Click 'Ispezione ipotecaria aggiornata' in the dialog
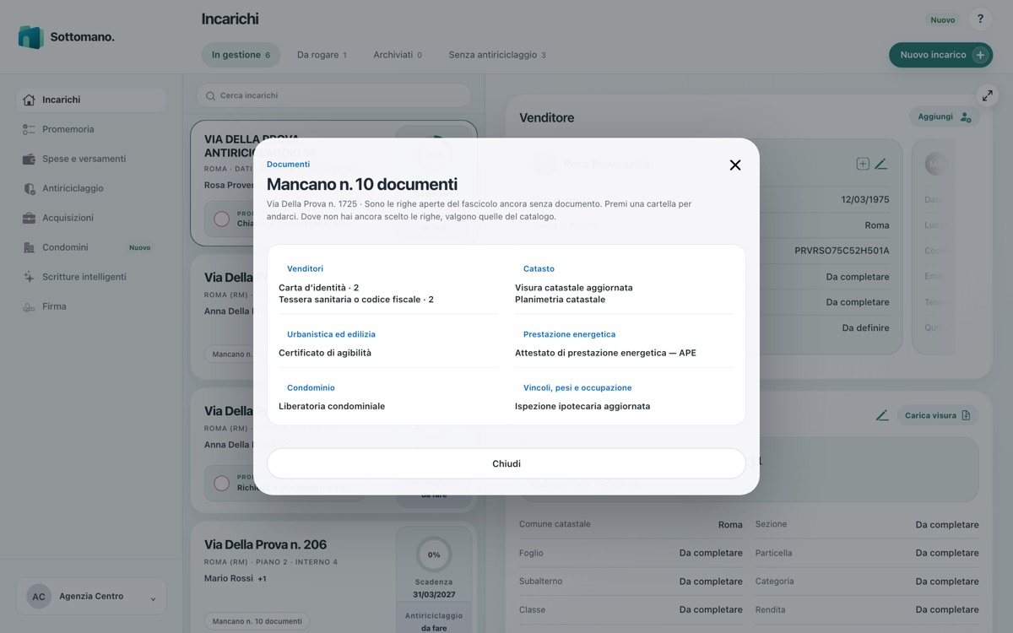 click(582, 406)
